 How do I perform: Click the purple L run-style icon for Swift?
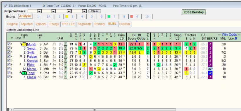(x=210, y=52)
